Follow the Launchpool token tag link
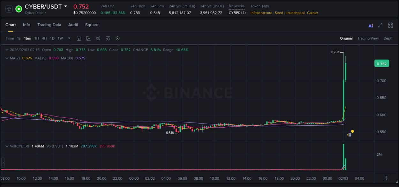This screenshot has height=187, width=399. point(295,13)
